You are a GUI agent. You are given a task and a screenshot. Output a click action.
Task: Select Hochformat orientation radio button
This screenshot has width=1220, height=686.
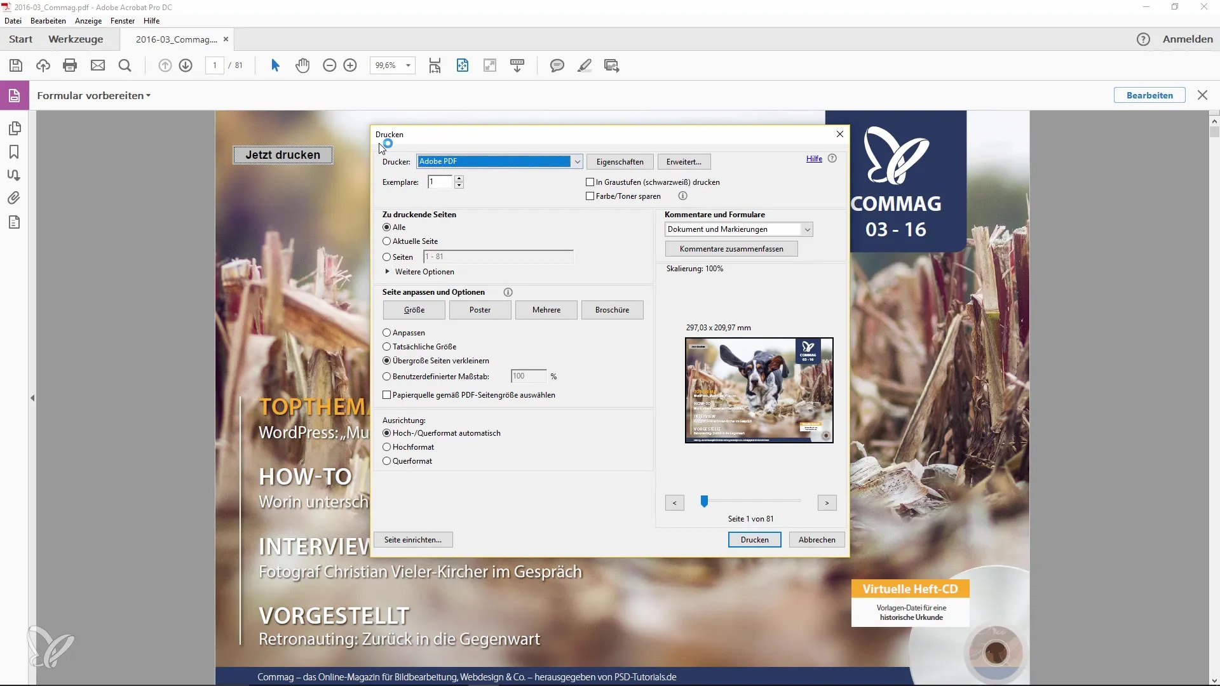click(386, 447)
